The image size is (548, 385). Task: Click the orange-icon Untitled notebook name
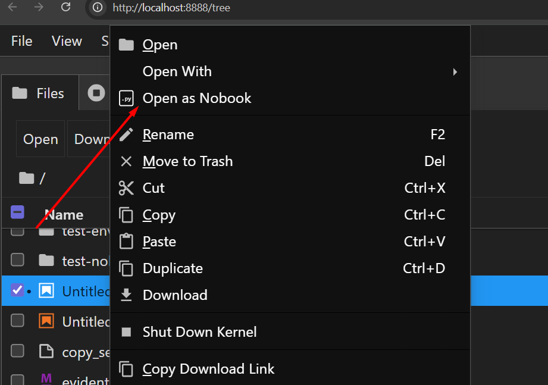(x=86, y=321)
